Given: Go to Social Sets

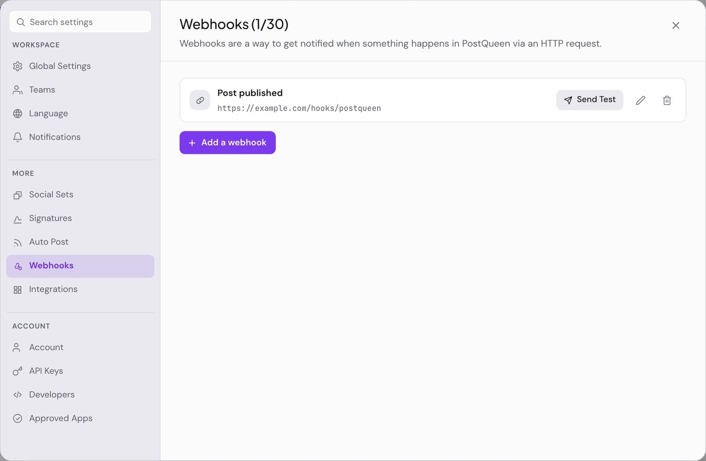Looking at the screenshot, I should click(80, 194).
